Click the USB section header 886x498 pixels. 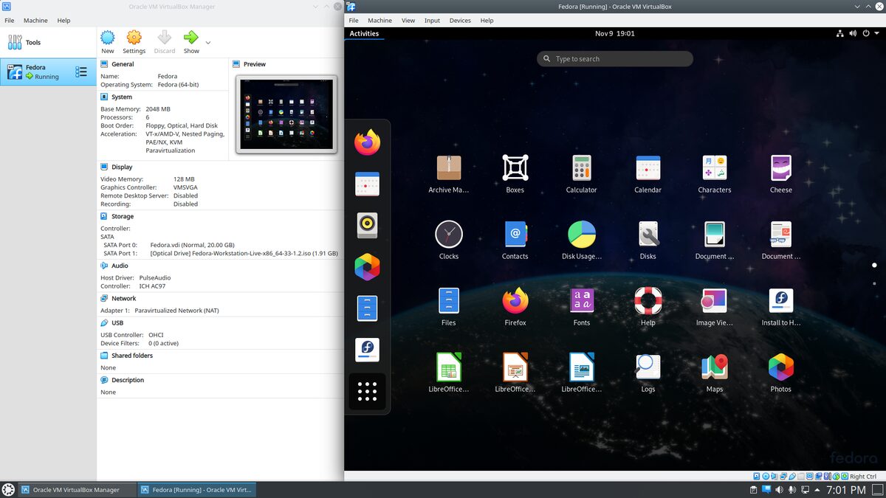tap(117, 322)
